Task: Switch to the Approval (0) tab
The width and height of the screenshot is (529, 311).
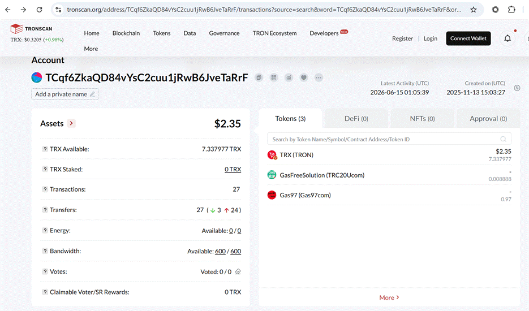Action: 488,118
